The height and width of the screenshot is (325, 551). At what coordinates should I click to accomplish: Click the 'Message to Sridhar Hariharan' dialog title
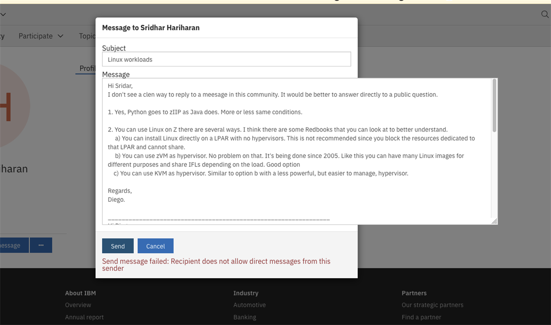[x=151, y=28]
